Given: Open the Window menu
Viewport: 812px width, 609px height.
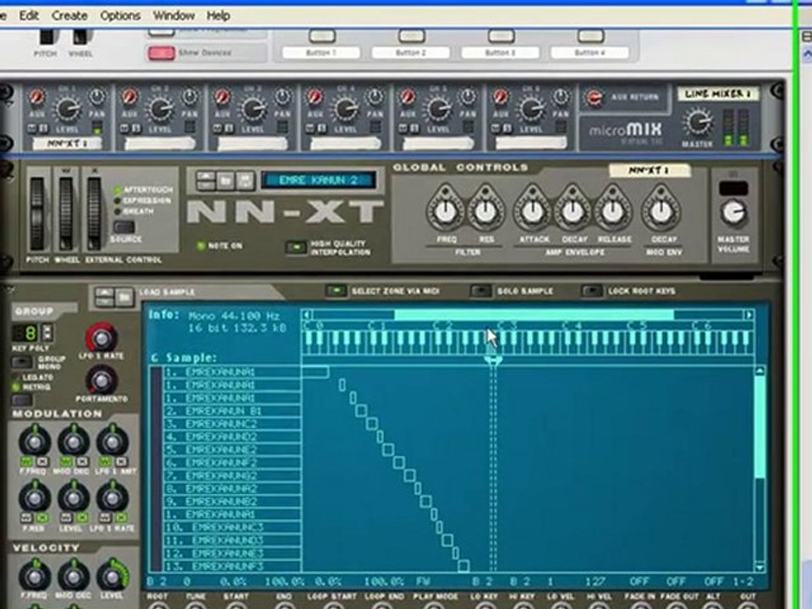Looking at the screenshot, I should pyautogui.click(x=173, y=15).
